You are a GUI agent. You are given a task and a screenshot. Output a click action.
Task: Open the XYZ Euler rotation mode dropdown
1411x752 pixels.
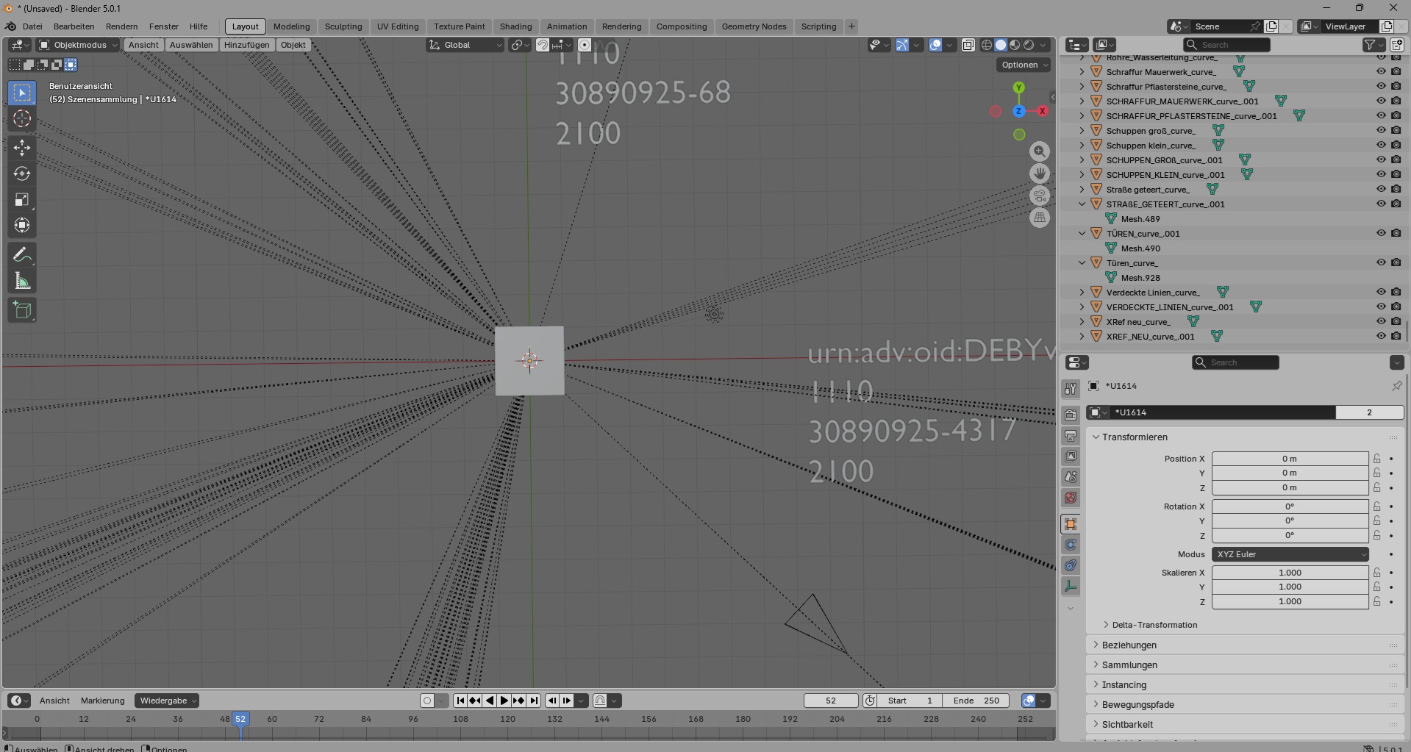(1290, 554)
